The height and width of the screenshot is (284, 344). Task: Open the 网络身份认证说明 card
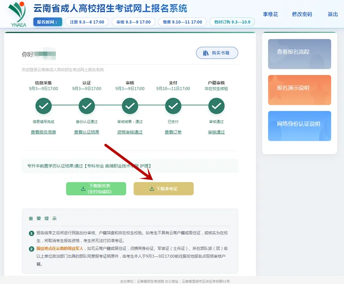pyautogui.click(x=299, y=126)
